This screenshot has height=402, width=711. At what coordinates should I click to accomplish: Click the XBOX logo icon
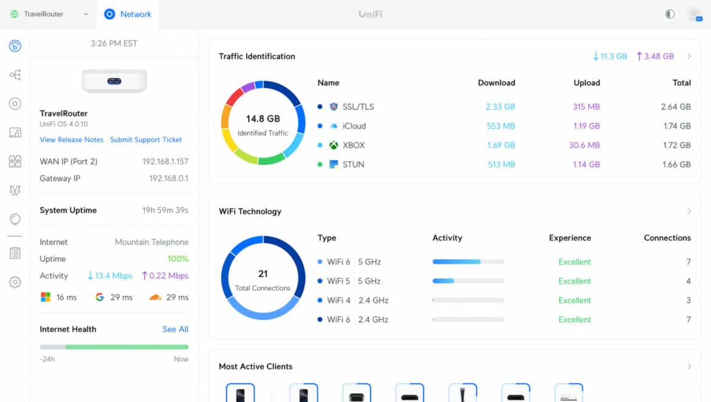tap(334, 145)
